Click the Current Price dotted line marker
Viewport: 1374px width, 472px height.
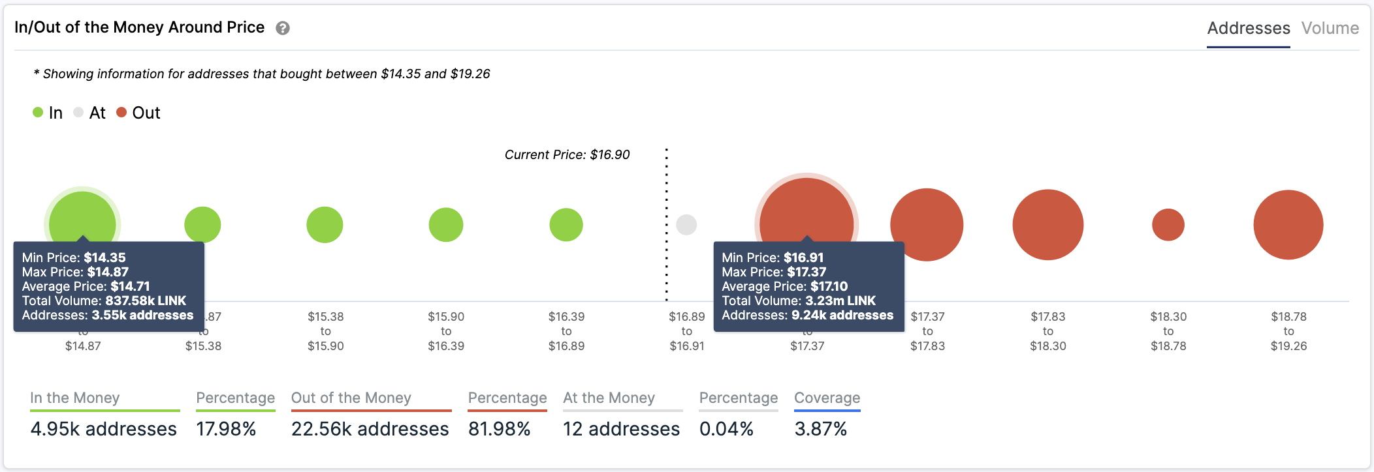pyautogui.click(x=667, y=225)
